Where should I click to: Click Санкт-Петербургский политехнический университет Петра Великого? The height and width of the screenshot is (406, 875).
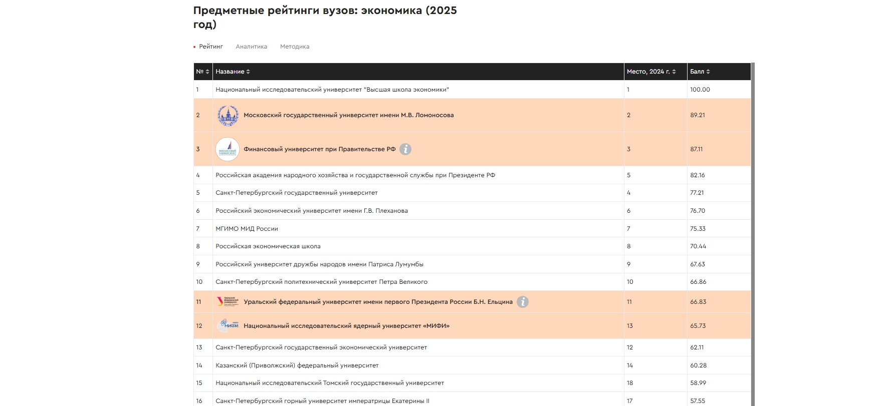point(321,282)
